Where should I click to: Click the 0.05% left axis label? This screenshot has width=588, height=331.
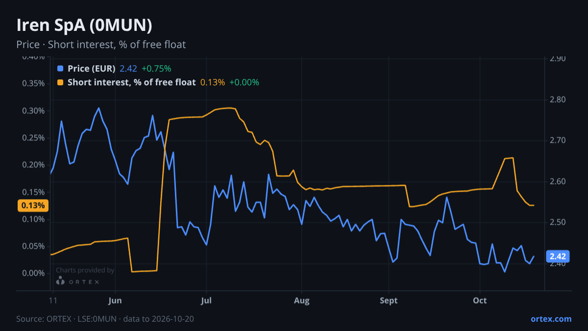(34, 246)
